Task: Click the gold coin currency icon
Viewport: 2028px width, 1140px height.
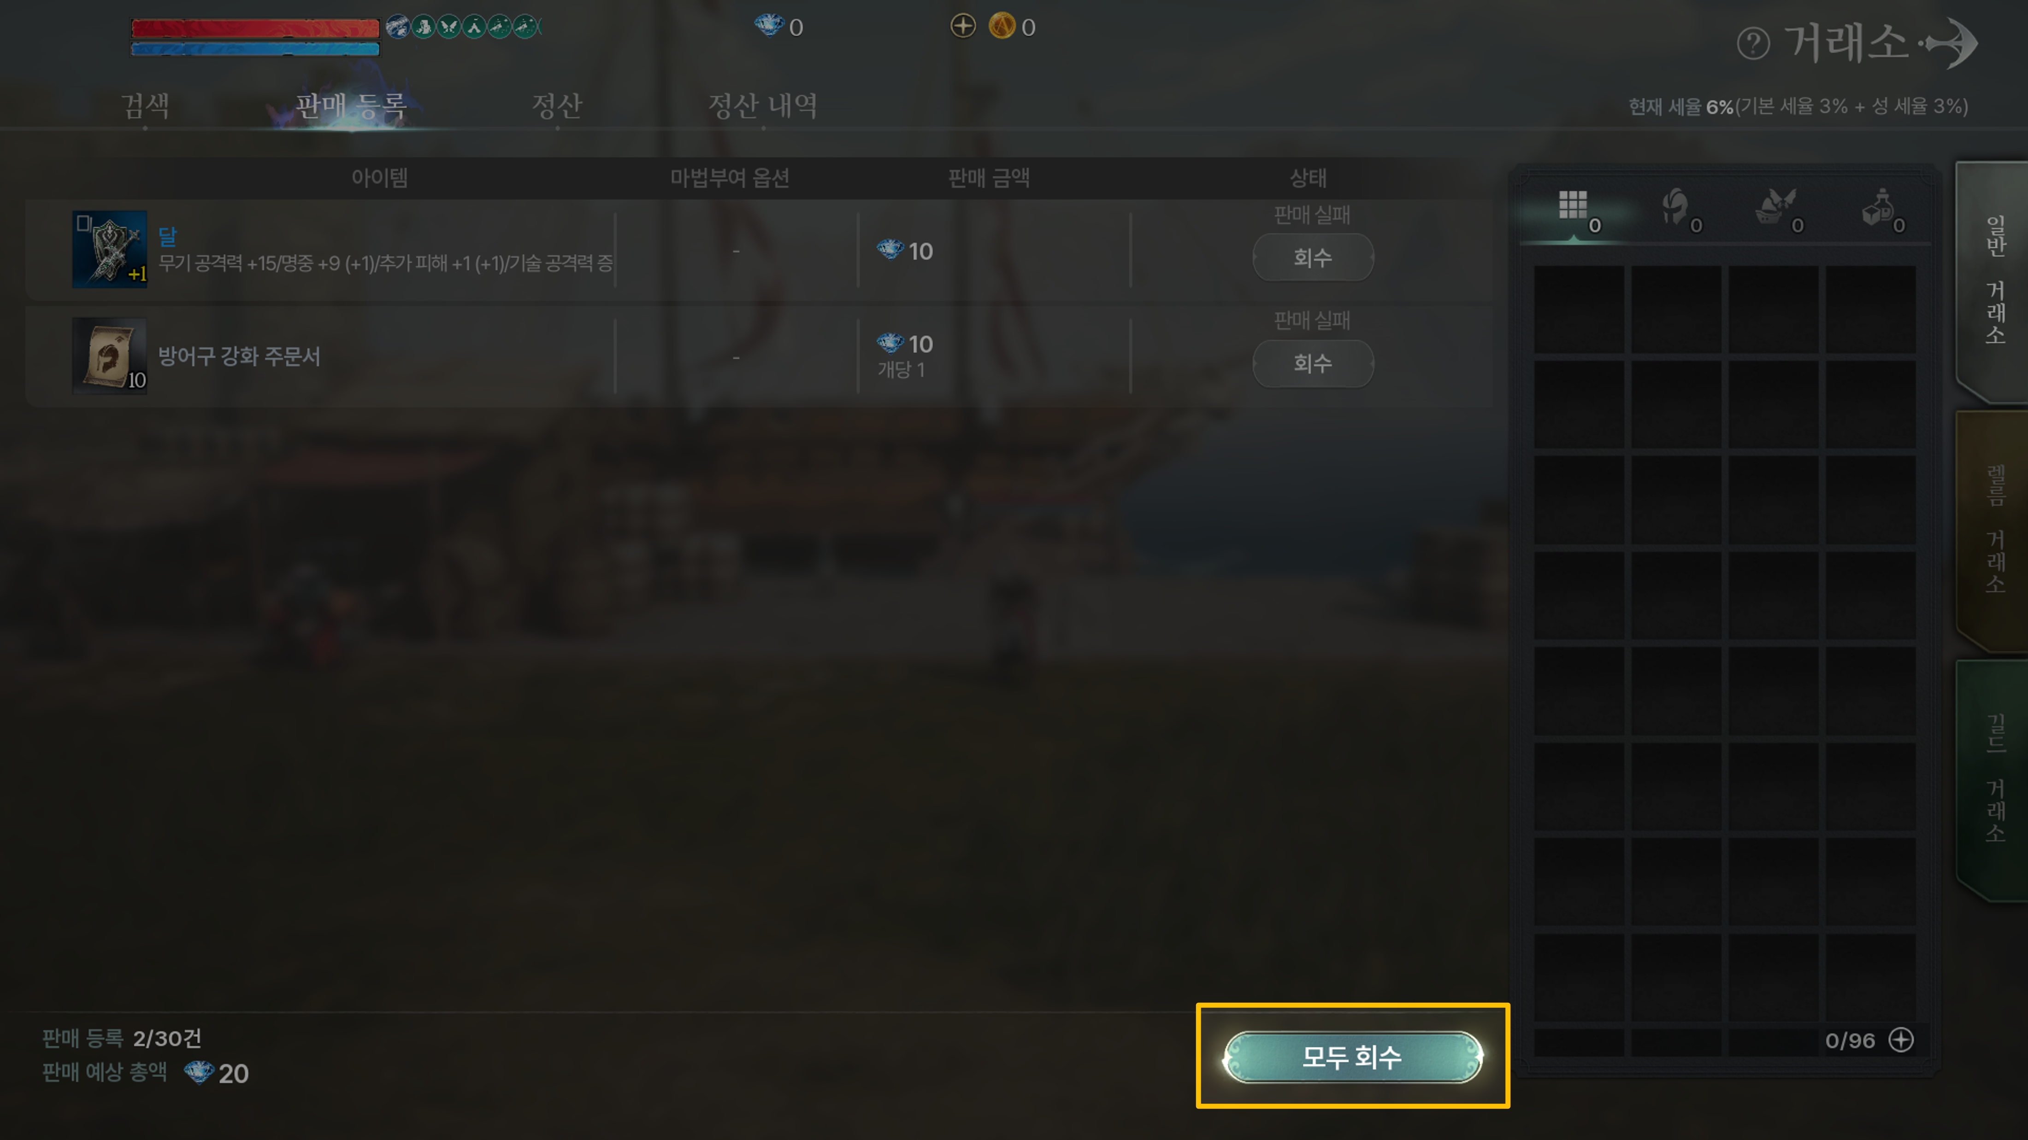Action: tap(1002, 26)
